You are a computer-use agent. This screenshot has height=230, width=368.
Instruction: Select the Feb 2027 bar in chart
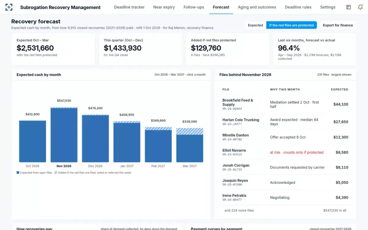(158, 144)
